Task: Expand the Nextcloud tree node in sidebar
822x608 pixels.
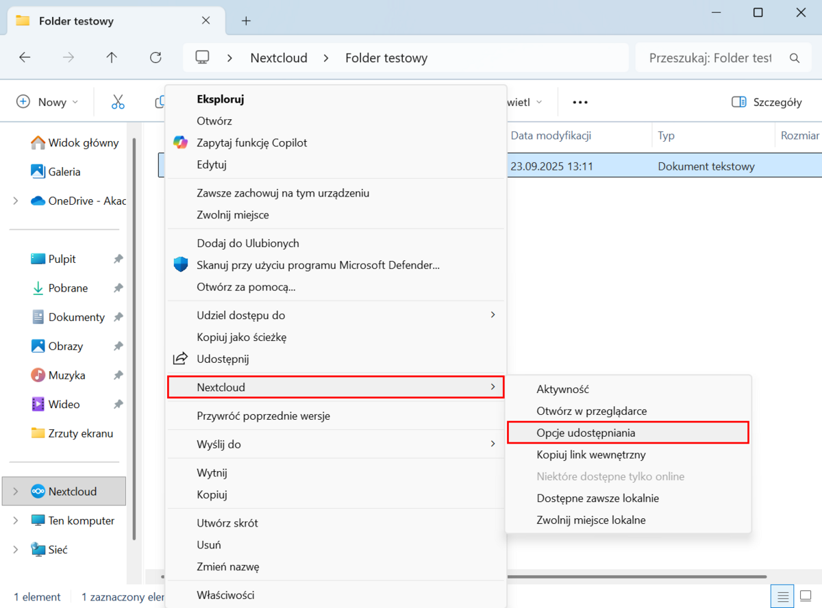Action: (16, 492)
